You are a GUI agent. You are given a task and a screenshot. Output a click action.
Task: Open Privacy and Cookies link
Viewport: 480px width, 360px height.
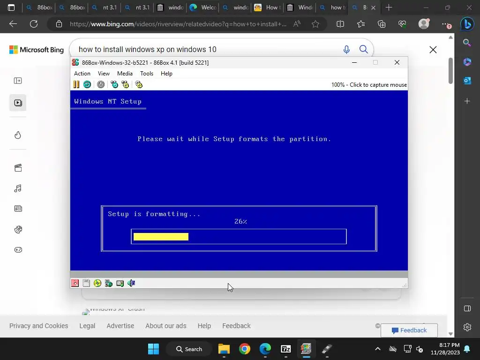(38, 326)
